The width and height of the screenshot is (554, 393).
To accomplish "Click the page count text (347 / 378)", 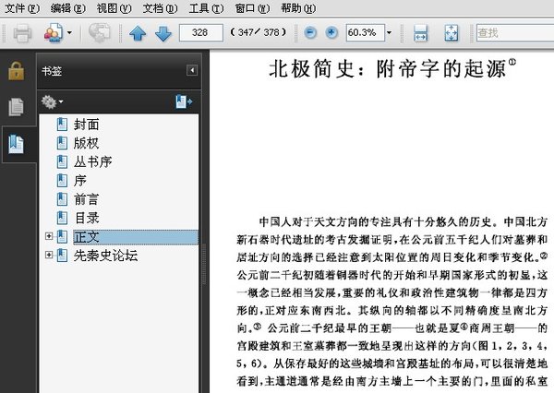I will pyautogui.click(x=259, y=33).
